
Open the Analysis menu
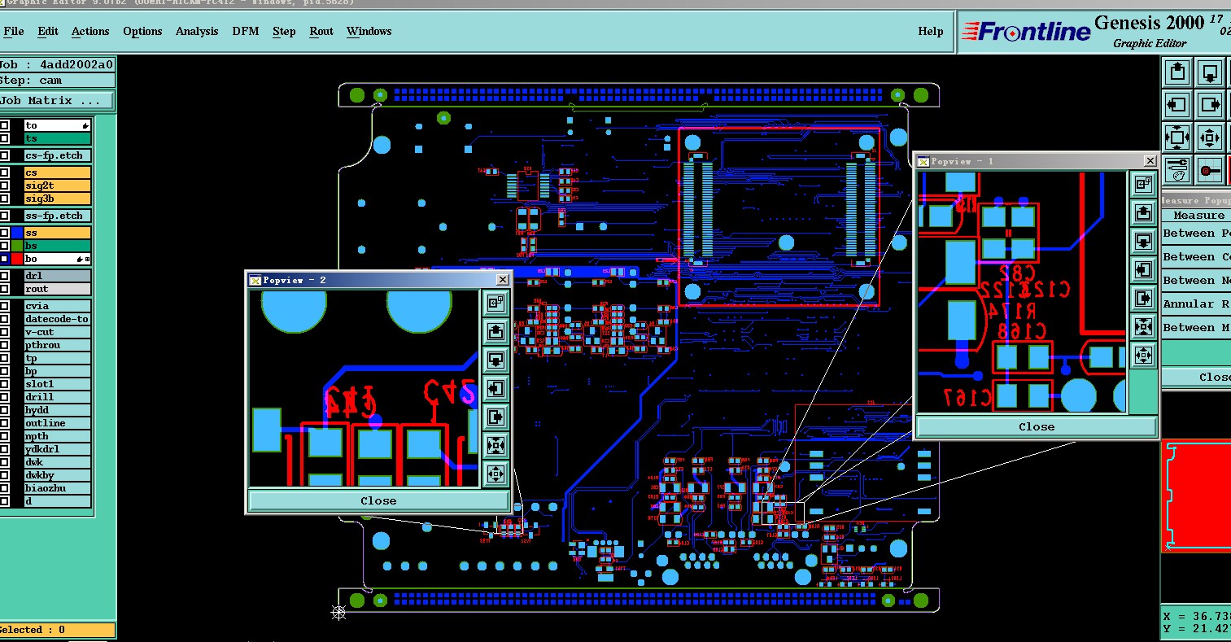(x=197, y=32)
